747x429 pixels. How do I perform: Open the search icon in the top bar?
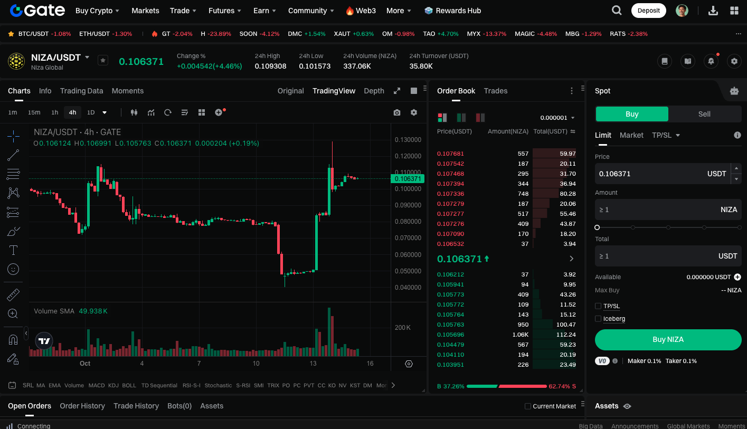coord(617,11)
